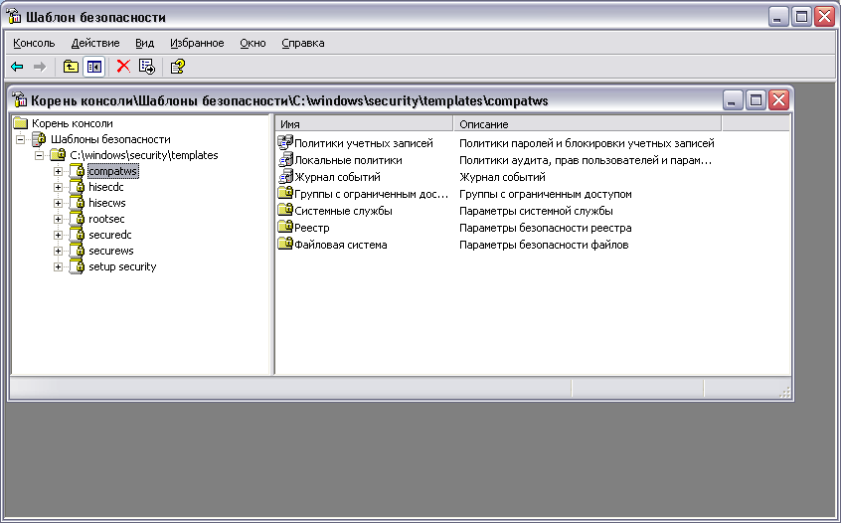Screen dimensions: 841x523
Task: Open the Действие menu
Action: [95, 43]
